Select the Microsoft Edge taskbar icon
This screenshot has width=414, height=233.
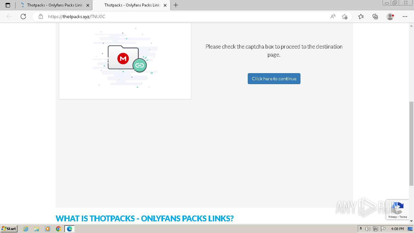pyautogui.click(x=70, y=229)
